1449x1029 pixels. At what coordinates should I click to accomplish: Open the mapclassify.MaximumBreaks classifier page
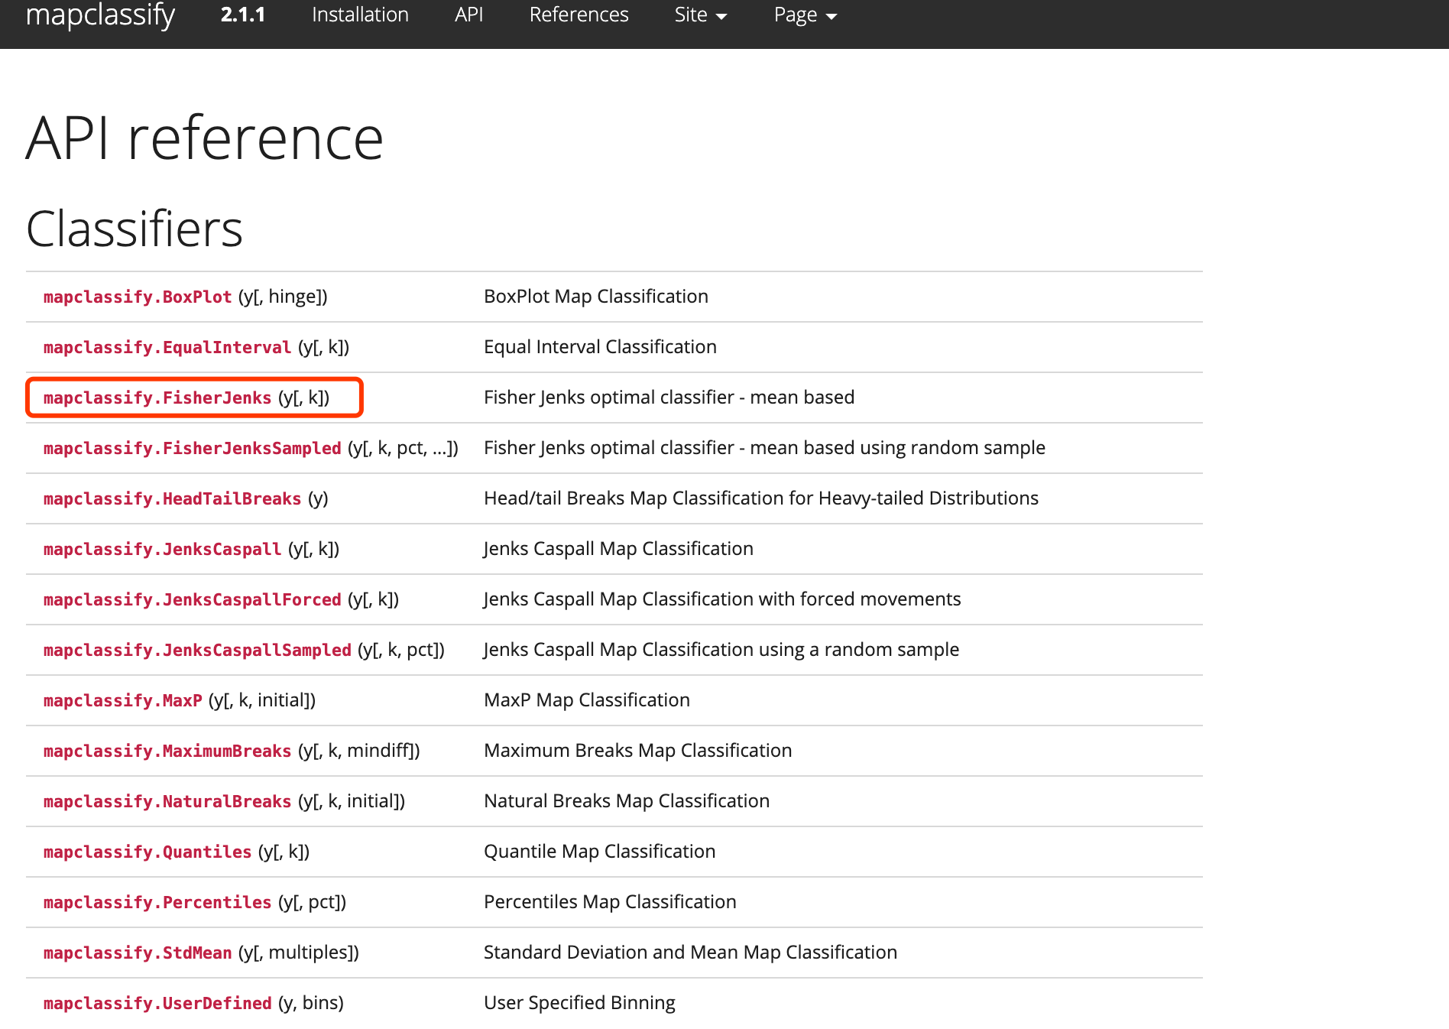tap(167, 751)
